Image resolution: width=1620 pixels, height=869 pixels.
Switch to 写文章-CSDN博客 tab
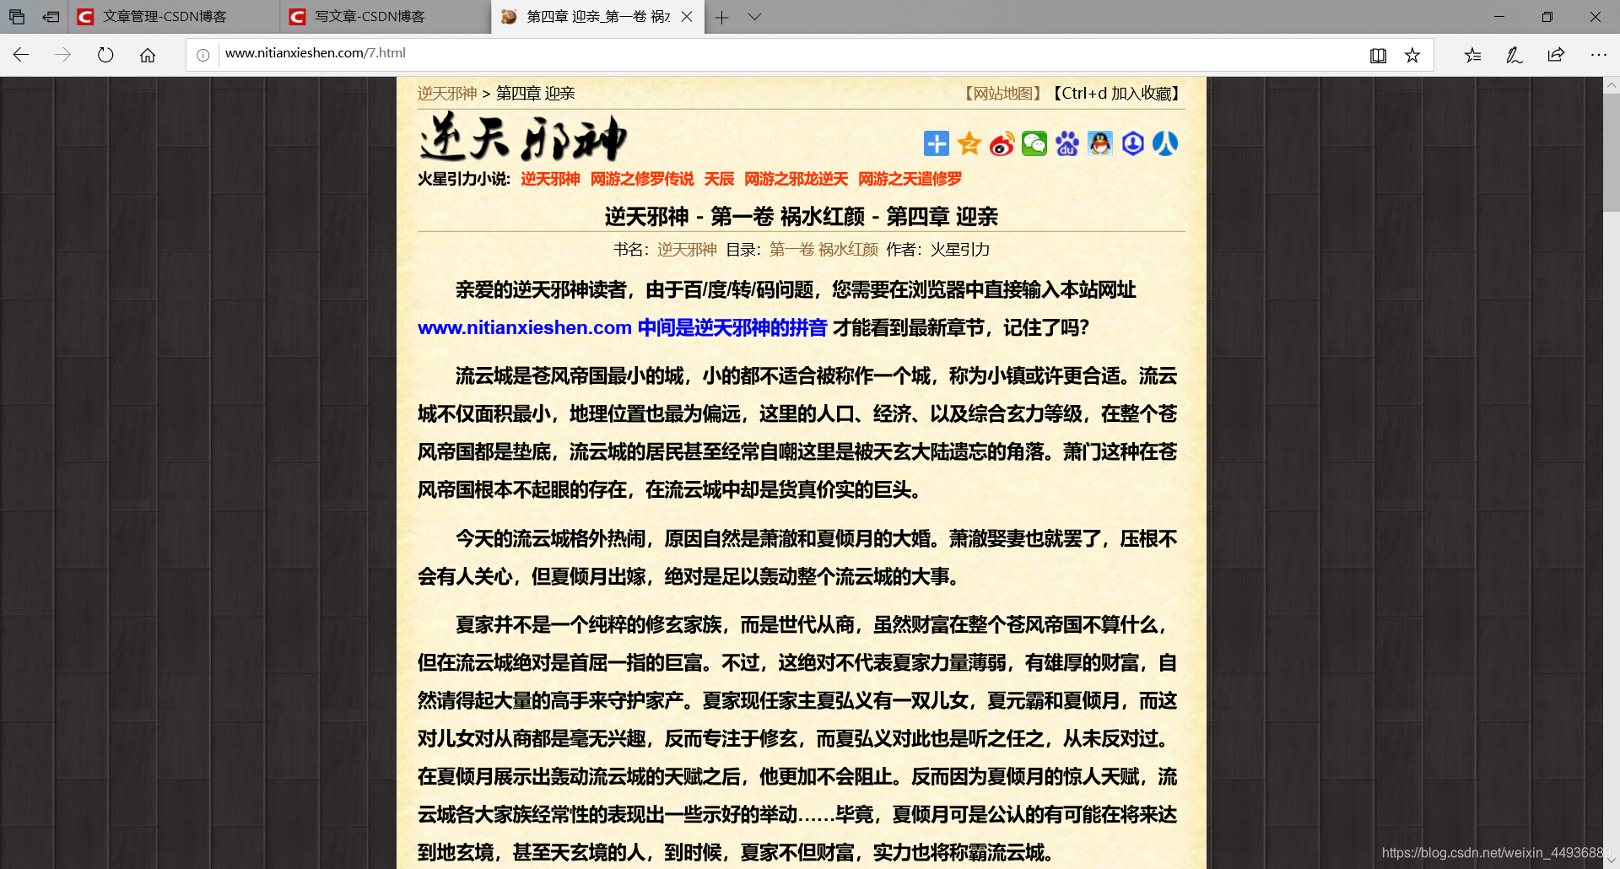tap(385, 17)
